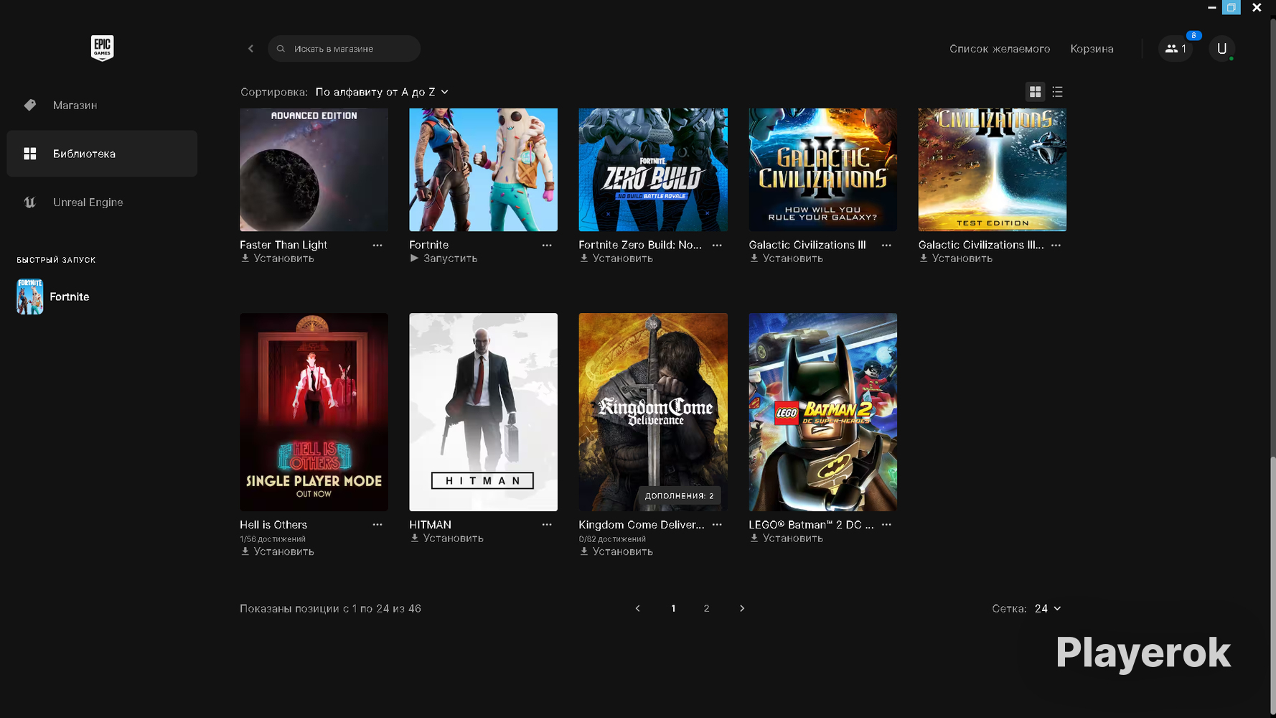Click the HITMAN title text
The width and height of the screenshot is (1276, 718).
click(430, 525)
